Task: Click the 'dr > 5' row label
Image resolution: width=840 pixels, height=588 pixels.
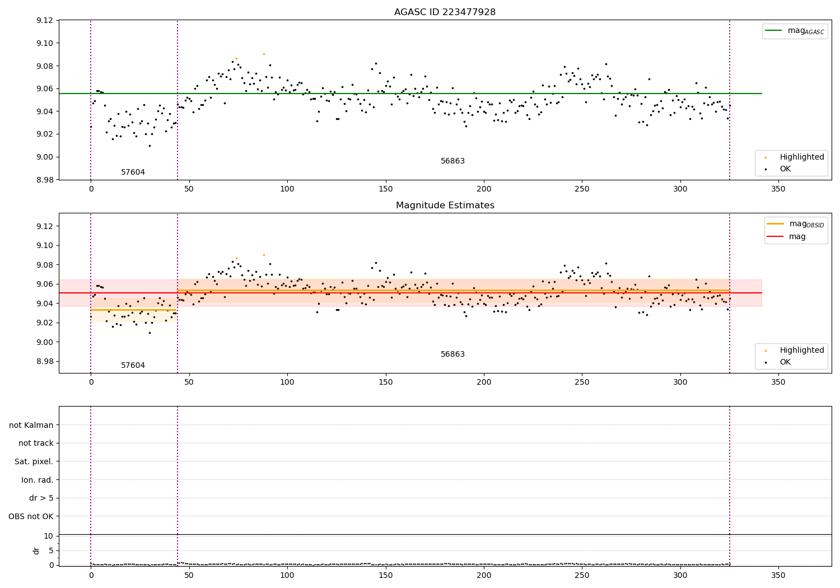Action: [41, 498]
